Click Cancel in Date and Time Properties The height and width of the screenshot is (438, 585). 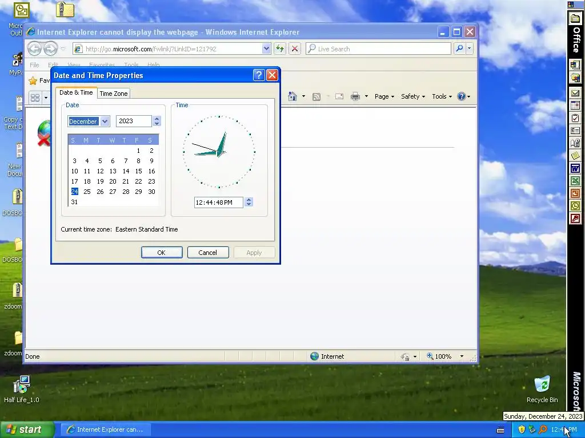[x=208, y=253]
